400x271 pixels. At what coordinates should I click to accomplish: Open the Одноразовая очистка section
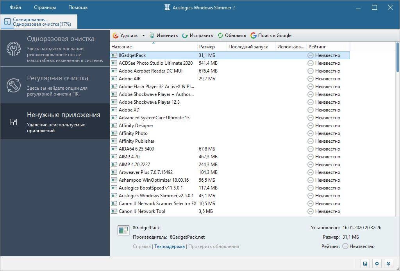coord(55,48)
